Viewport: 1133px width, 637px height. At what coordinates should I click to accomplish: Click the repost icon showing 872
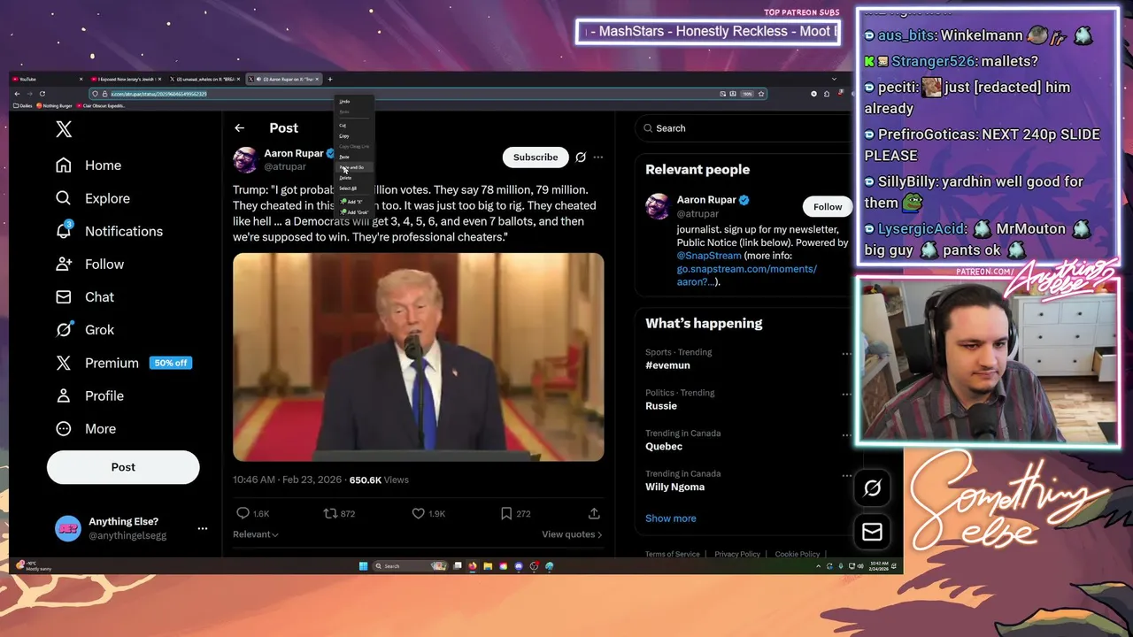pos(330,513)
